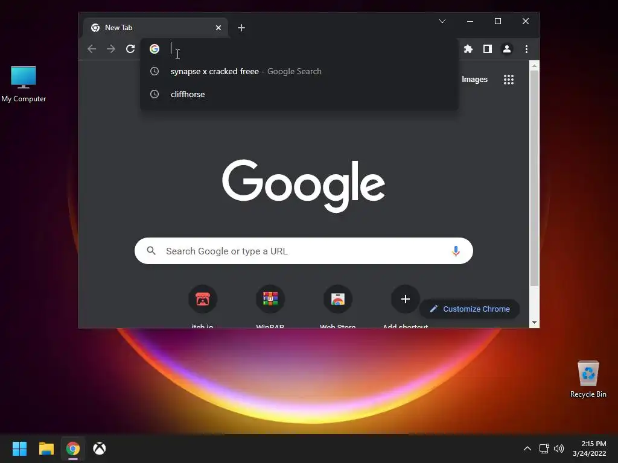Open volume tray icon
The height and width of the screenshot is (463, 618).
559,449
